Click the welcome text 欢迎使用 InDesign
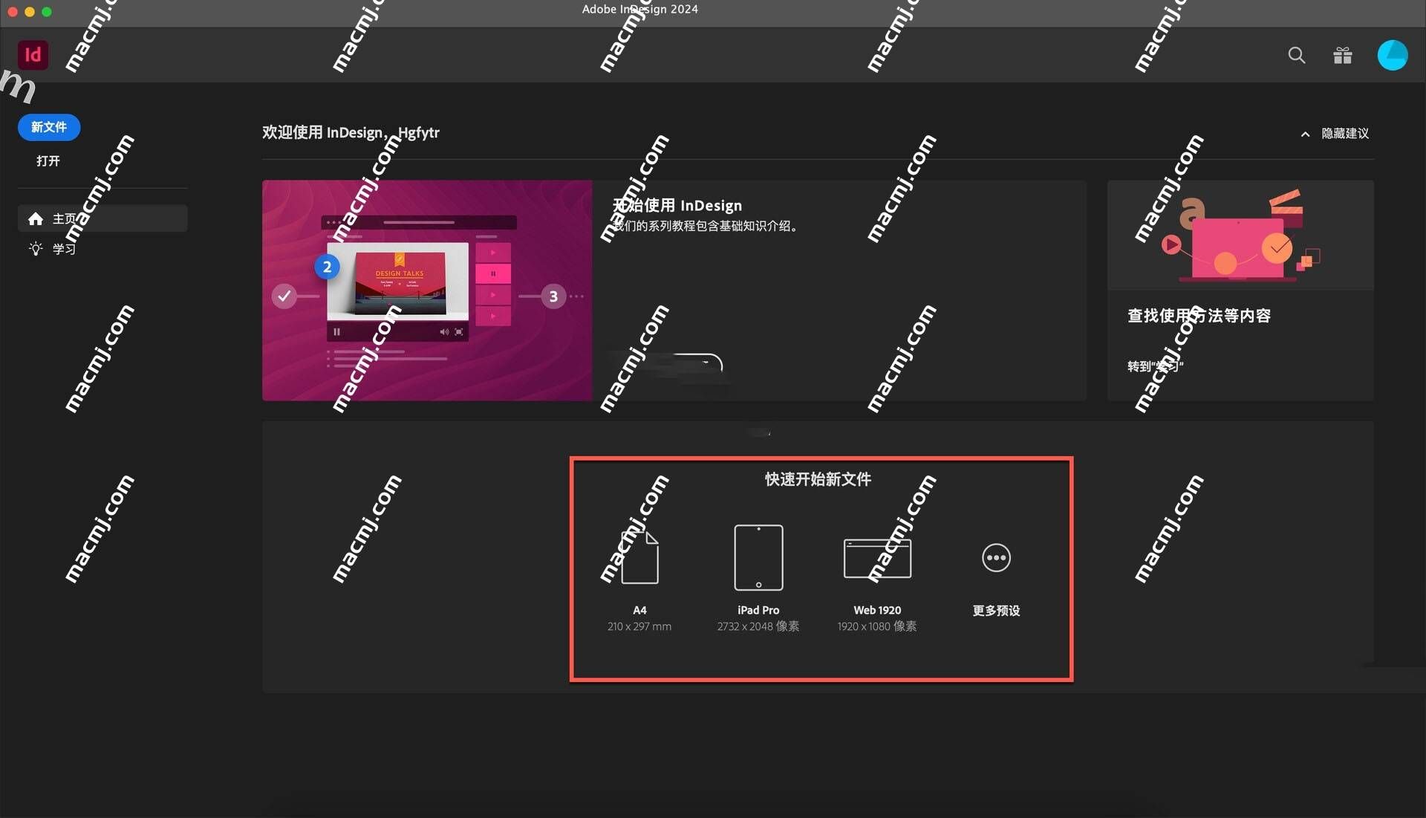 click(351, 132)
